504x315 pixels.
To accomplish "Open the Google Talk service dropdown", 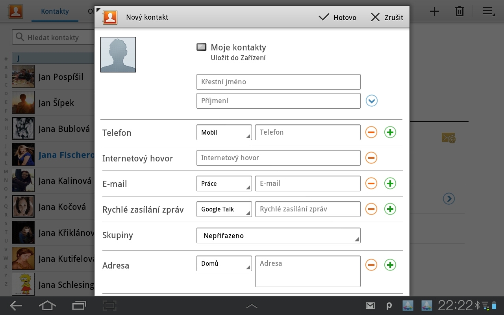I will (224, 209).
